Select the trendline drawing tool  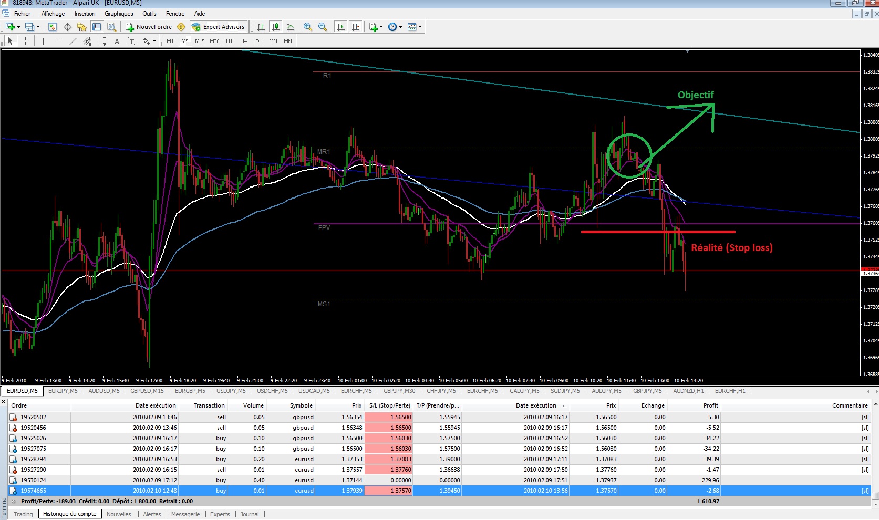[x=73, y=41]
